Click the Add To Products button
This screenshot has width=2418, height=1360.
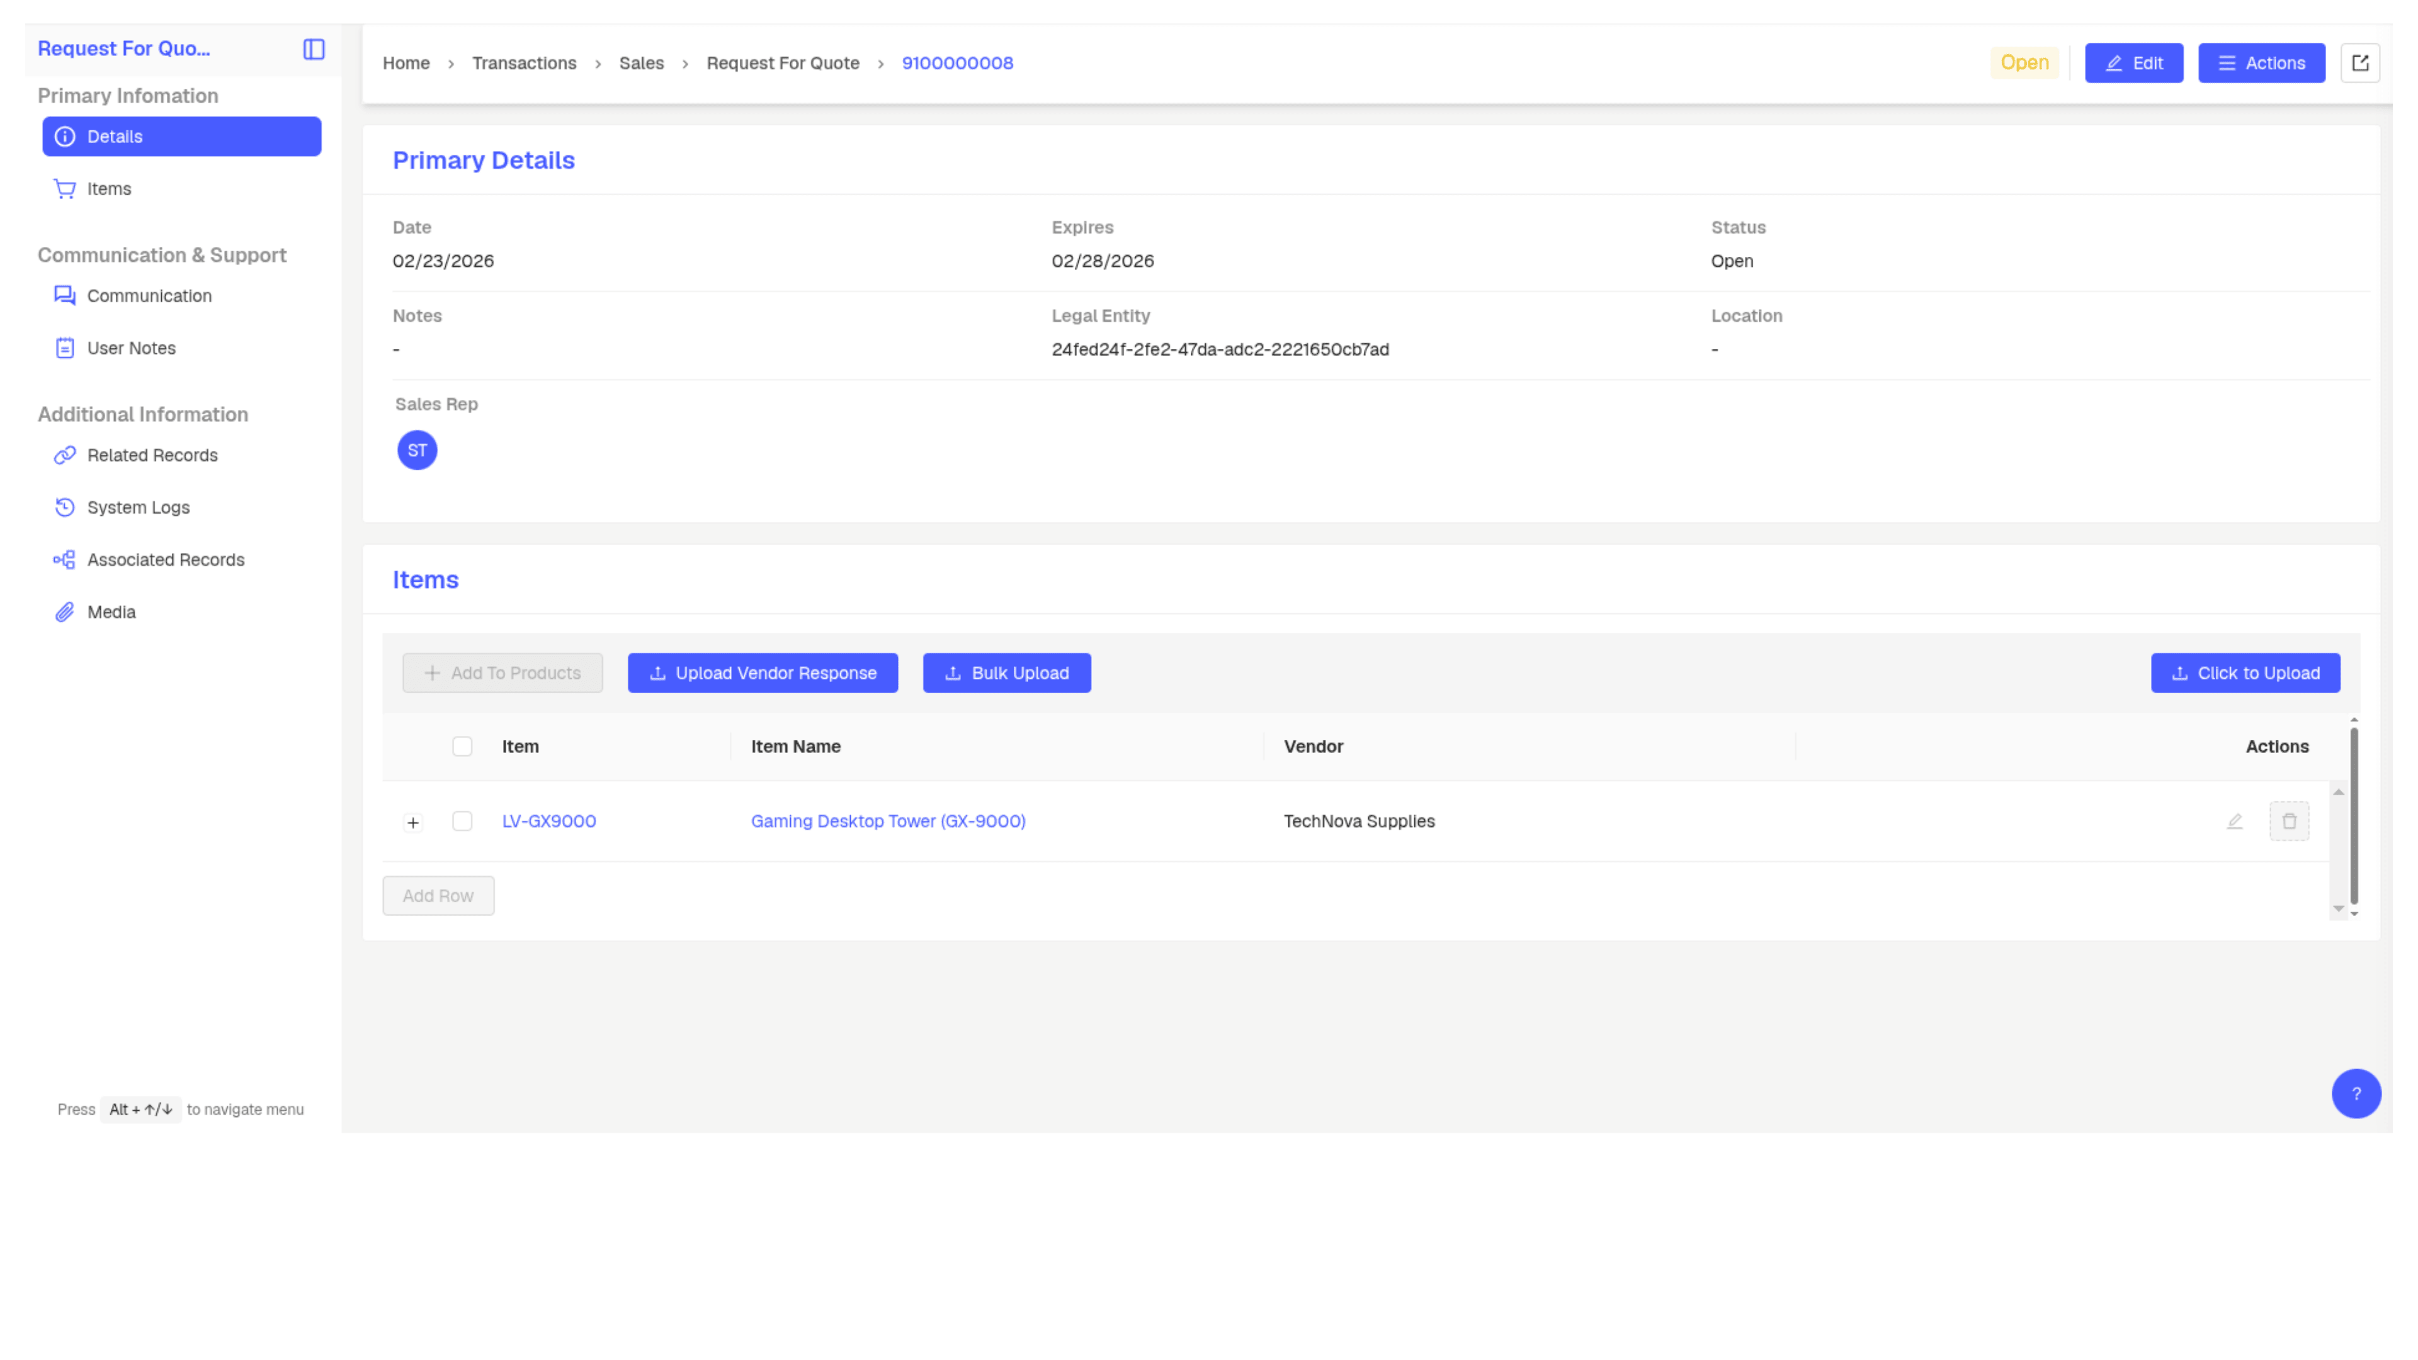502,673
